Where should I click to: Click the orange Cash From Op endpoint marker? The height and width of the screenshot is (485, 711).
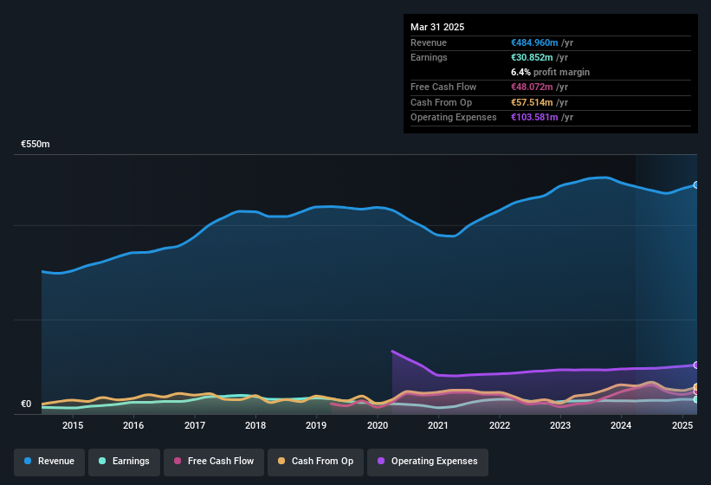[696, 386]
